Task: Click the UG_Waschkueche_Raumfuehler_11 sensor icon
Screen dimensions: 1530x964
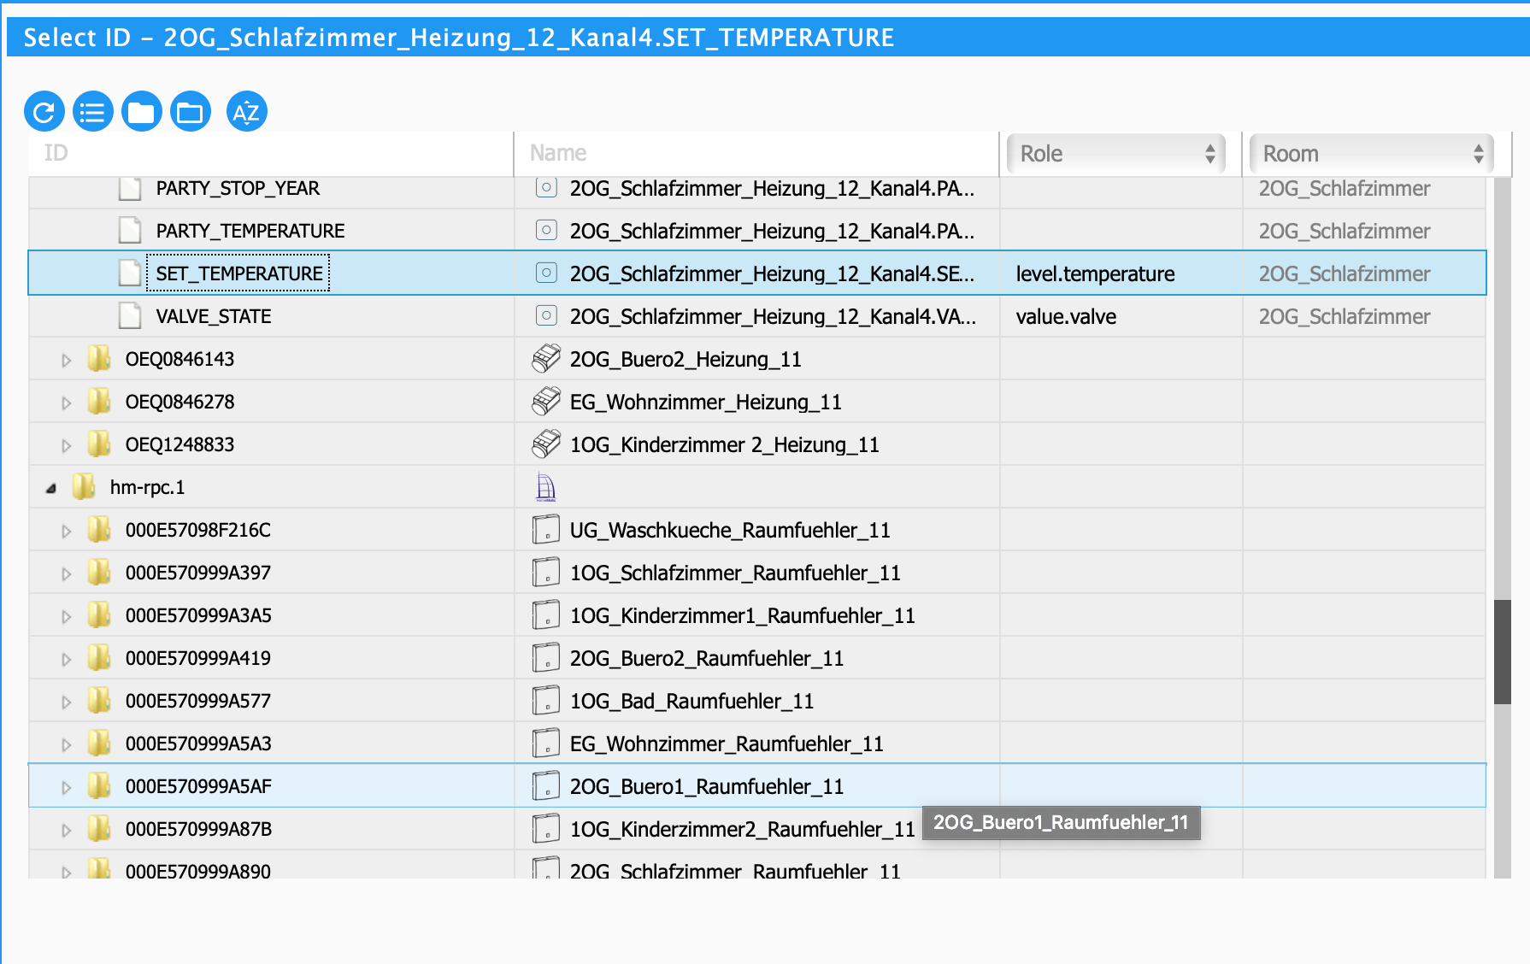Action: coord(546,530)
